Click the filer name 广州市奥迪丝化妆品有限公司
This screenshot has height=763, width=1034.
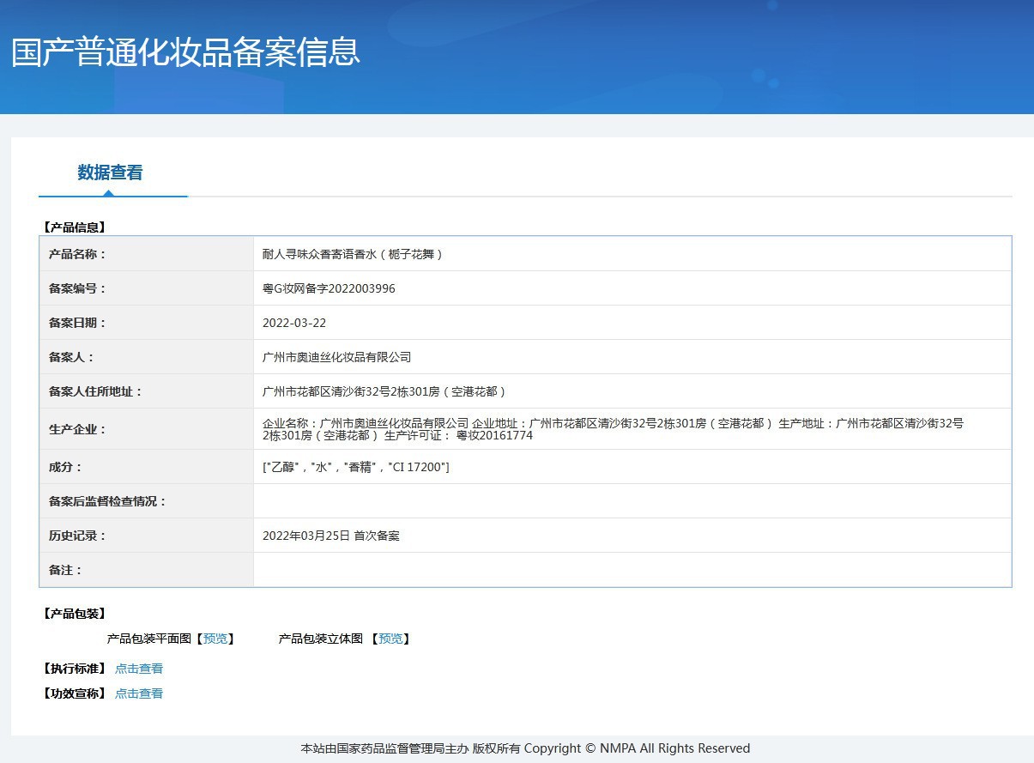coord(337,357)
